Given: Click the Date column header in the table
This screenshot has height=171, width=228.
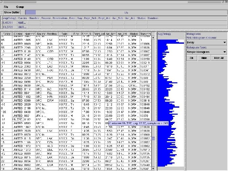Looking at the screenshot, I should pyautogui.click(x=64, y=34).
